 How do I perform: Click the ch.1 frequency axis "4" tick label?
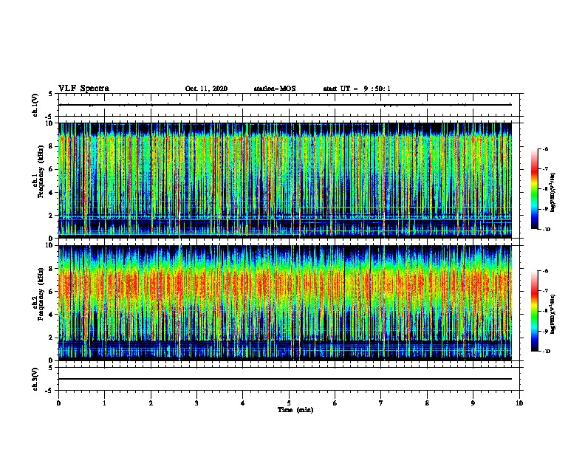pyautogui.click(x=52, y=193)
